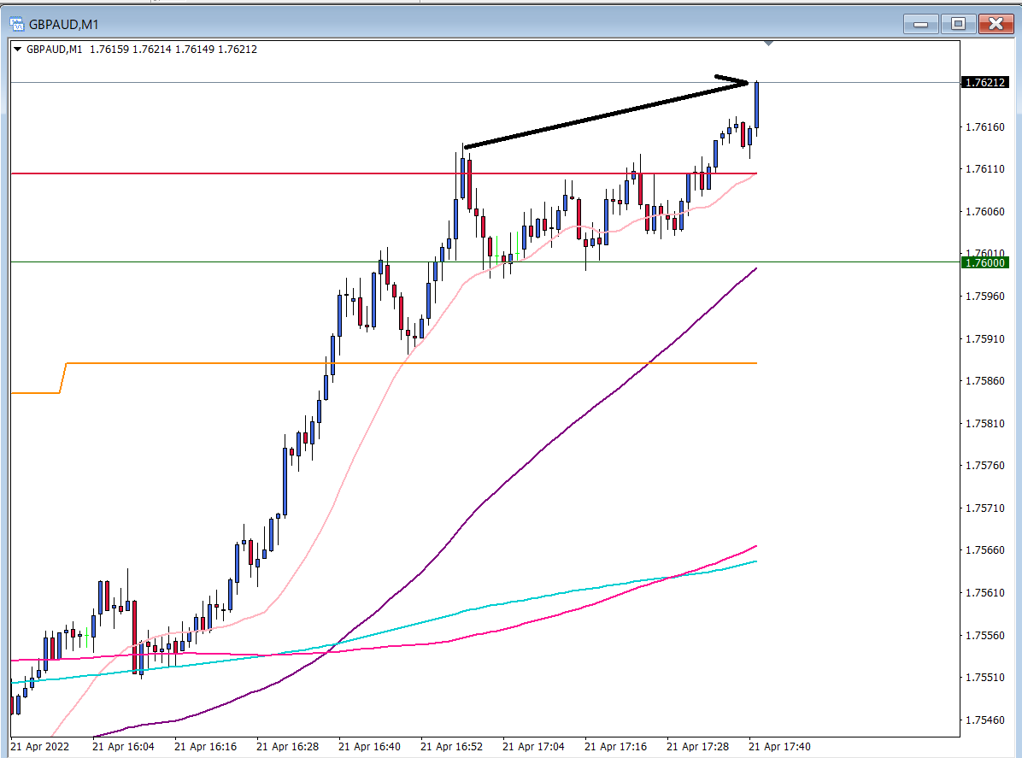Click the 1.75810 price scale value

[983, 424]
